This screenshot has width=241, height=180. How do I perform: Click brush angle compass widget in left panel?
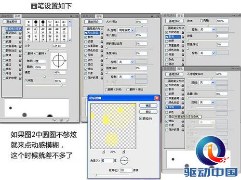59,61
